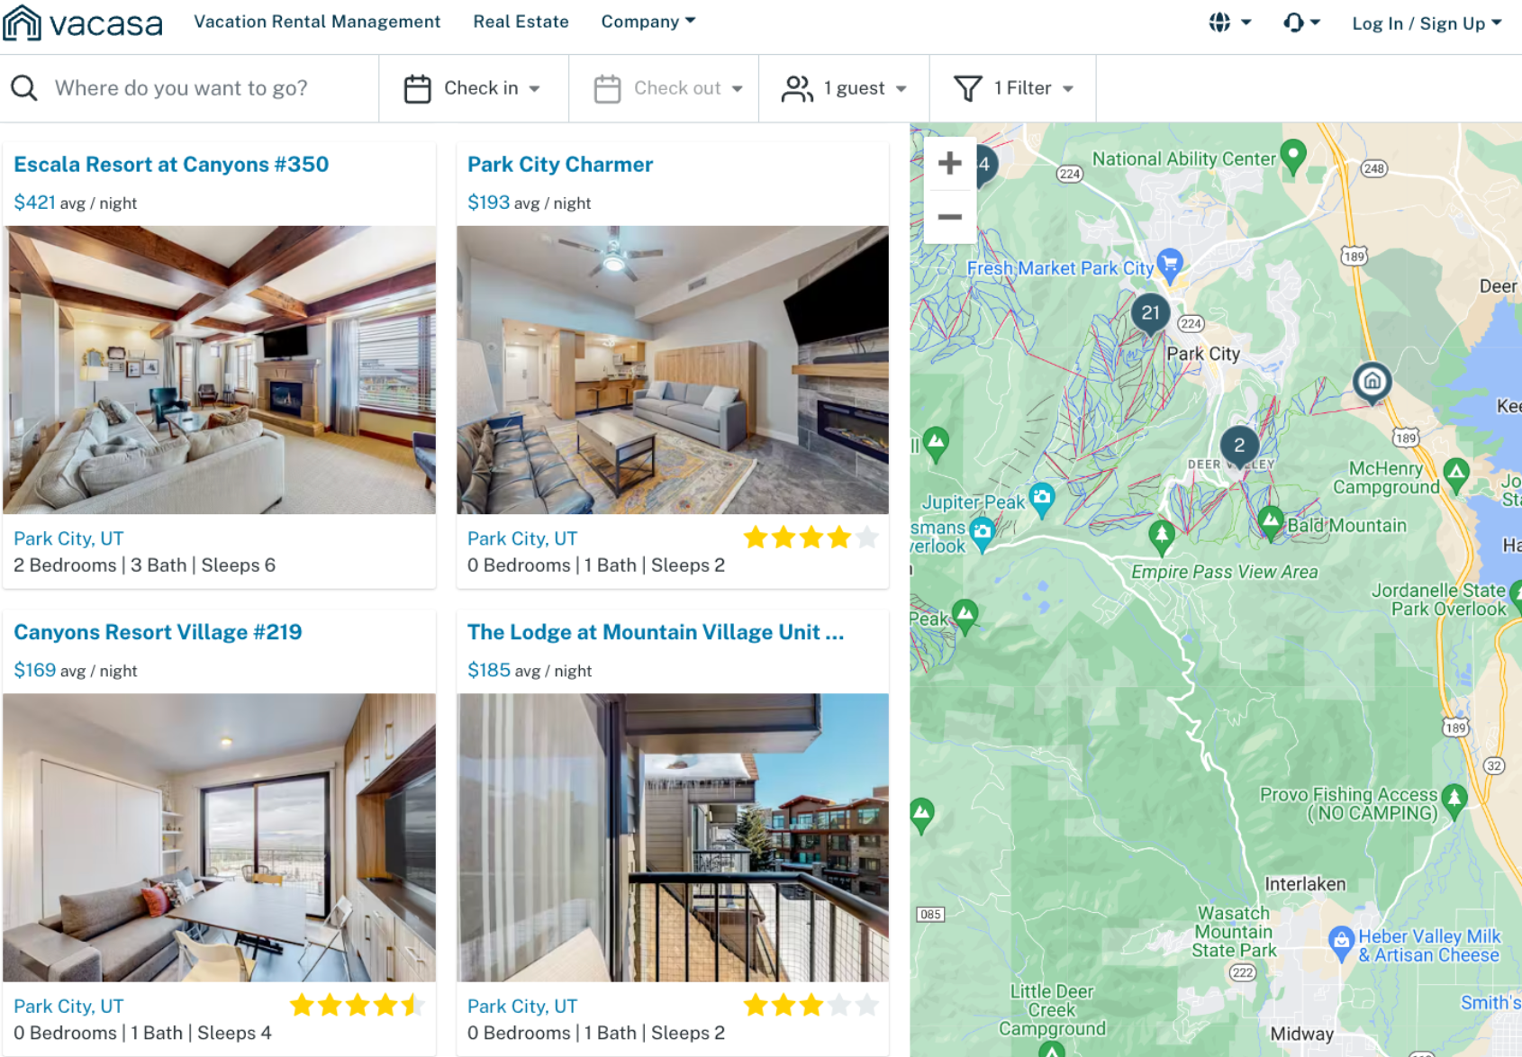Click Park City, UT under Park City Charmer
Image resolution: width=1522 pixels, height=1057 pixels.
522,538
